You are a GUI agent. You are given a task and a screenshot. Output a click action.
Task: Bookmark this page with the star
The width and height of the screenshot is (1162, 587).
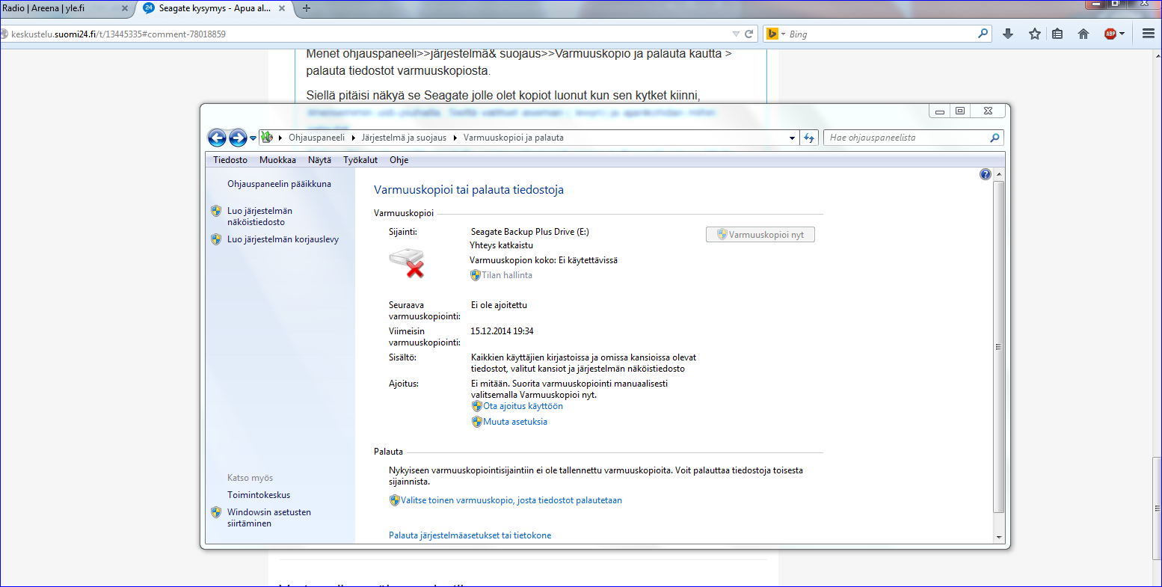coord(1035,34)
